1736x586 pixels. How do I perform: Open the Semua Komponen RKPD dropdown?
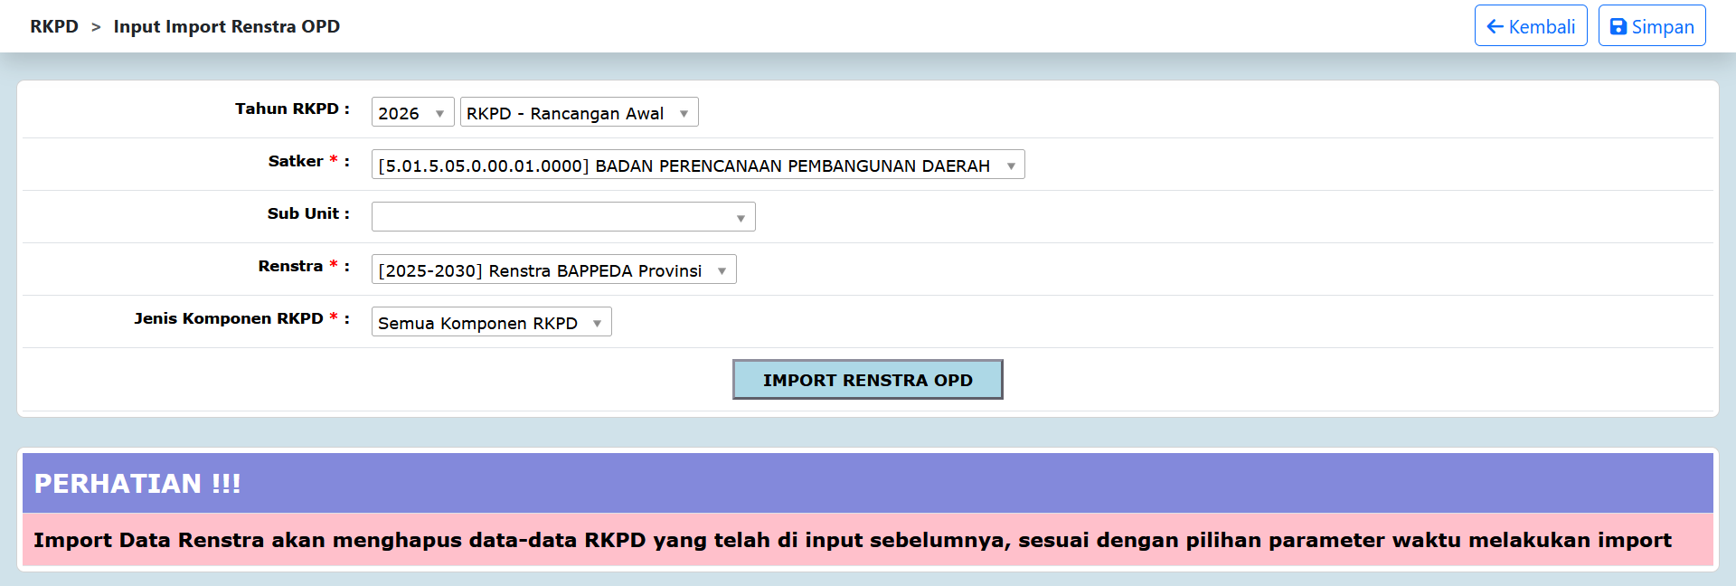coord(491,322)
